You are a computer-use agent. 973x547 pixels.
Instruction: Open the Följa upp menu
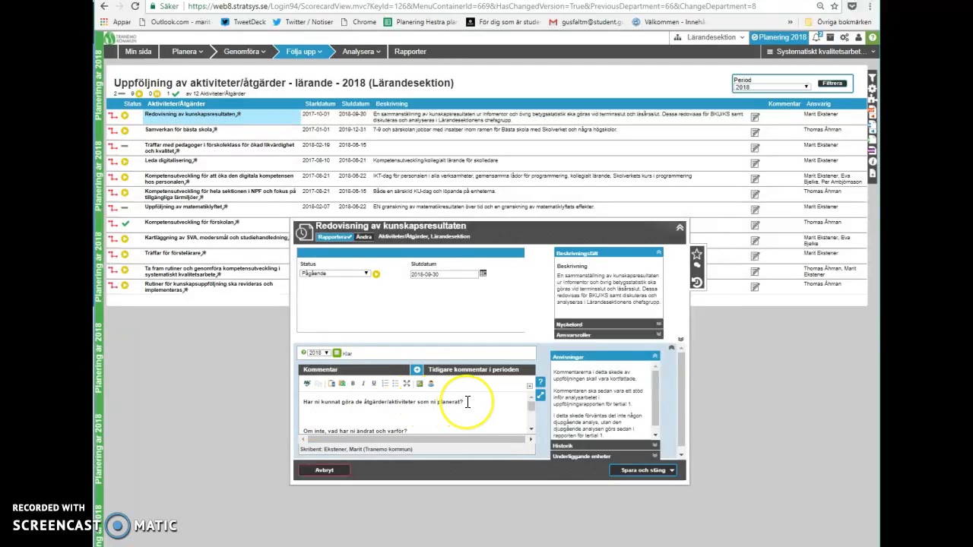coord(304,52)
